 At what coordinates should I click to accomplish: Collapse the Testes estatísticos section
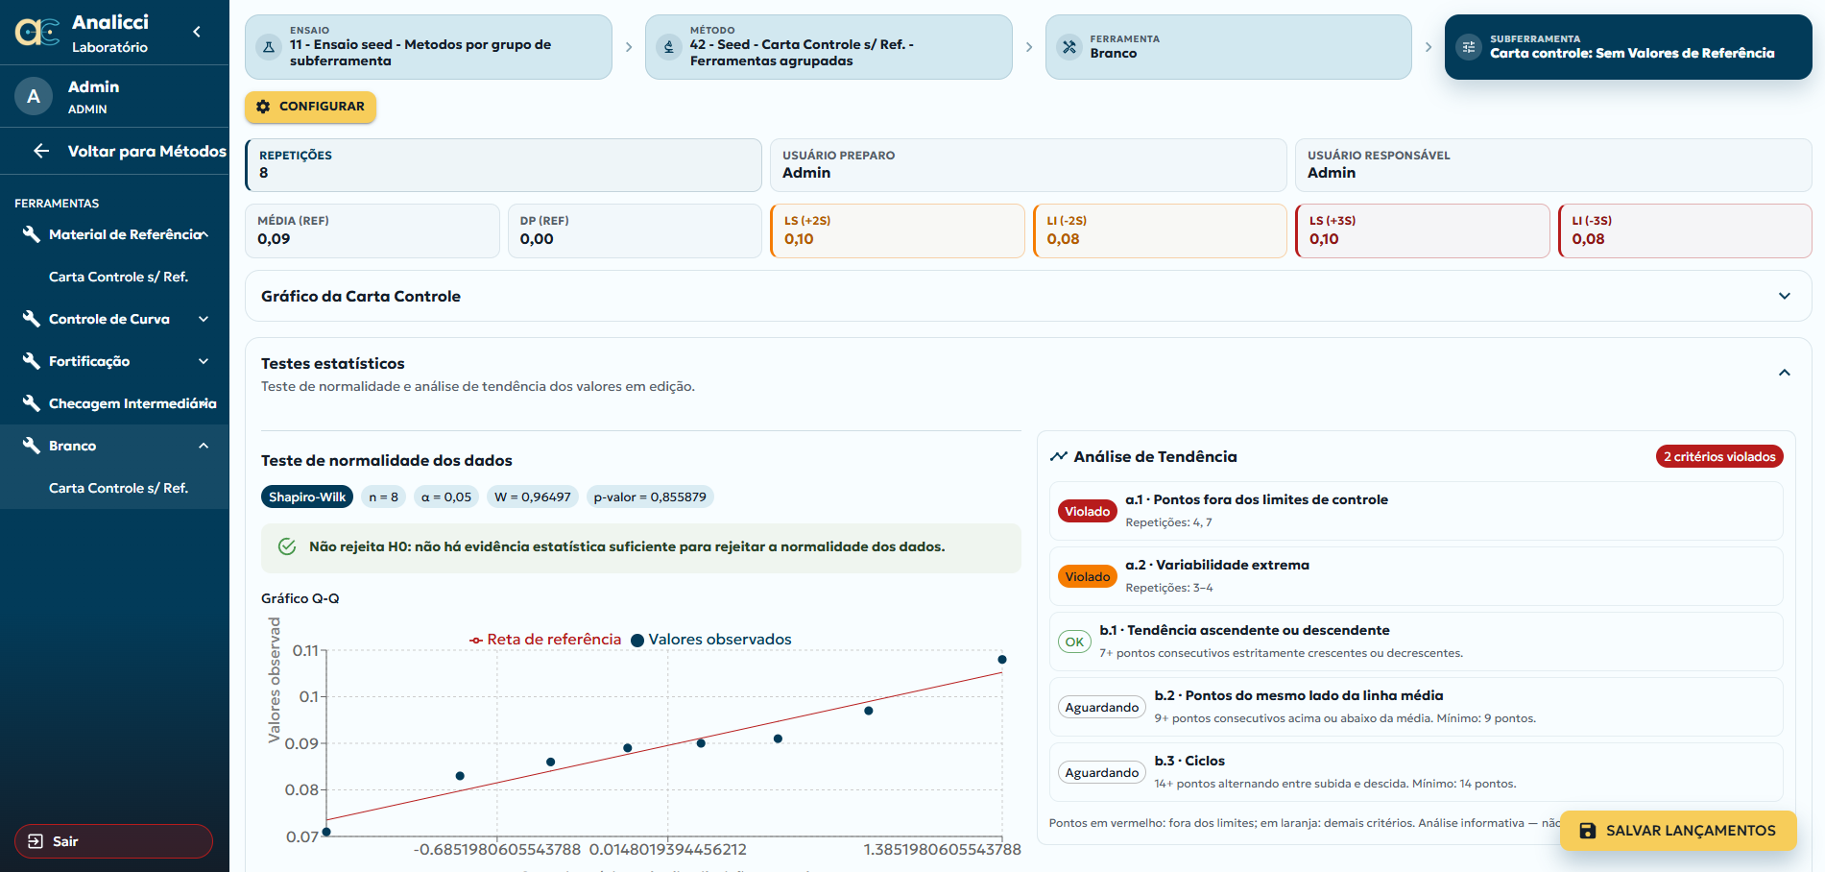[1785, 373]
